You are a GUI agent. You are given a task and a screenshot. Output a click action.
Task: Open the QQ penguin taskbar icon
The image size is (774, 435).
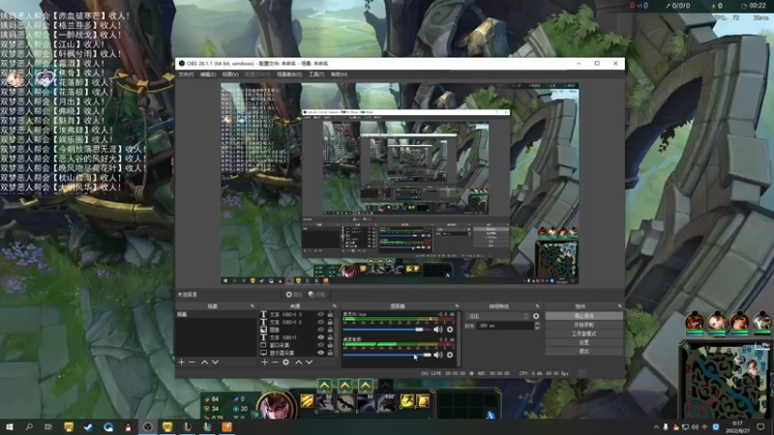tap(128, 426)
